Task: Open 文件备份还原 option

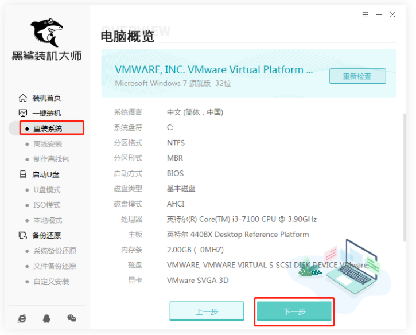Action: tap(55, 266)
